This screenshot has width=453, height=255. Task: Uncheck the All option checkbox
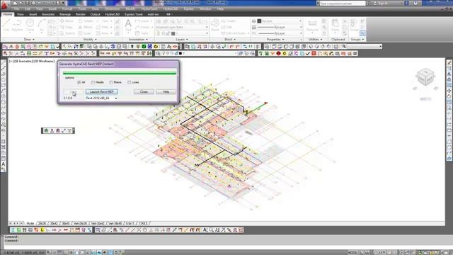tap(79, 82)
